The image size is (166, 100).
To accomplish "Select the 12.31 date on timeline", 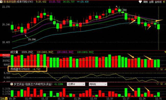I will point(159,99).
